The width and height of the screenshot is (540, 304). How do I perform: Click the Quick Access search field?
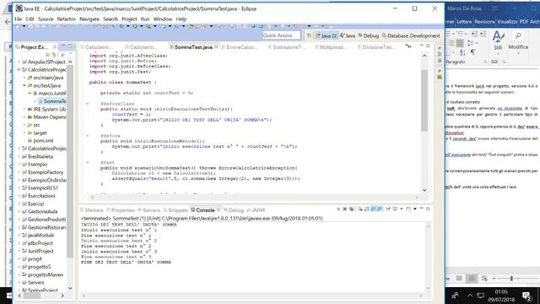(x=281, y=35)
